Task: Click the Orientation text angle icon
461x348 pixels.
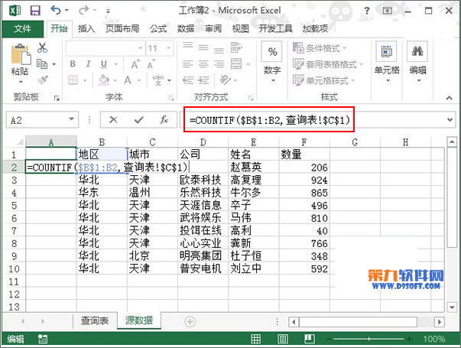Action: tap(226, 80)
